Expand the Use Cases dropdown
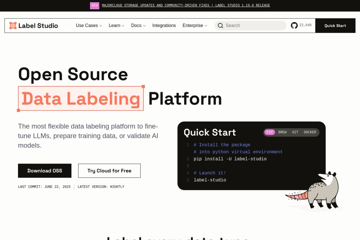Image resolution: width=360 pixels, height=240 pixels. pyautogui.click(x=88, y=25)
